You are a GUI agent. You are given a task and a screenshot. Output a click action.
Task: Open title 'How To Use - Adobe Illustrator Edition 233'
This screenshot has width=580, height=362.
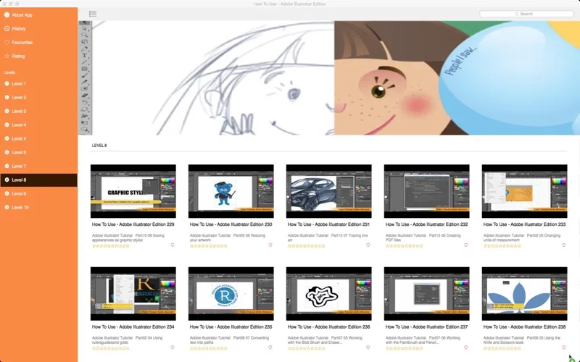click(524, 224)
